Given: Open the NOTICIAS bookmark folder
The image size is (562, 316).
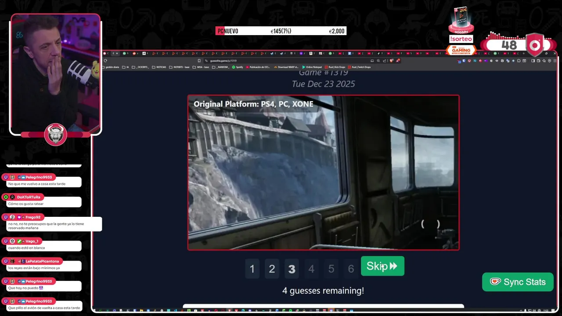Looking at the screenshot, I should pyautogui.click(x=159, y=67).
